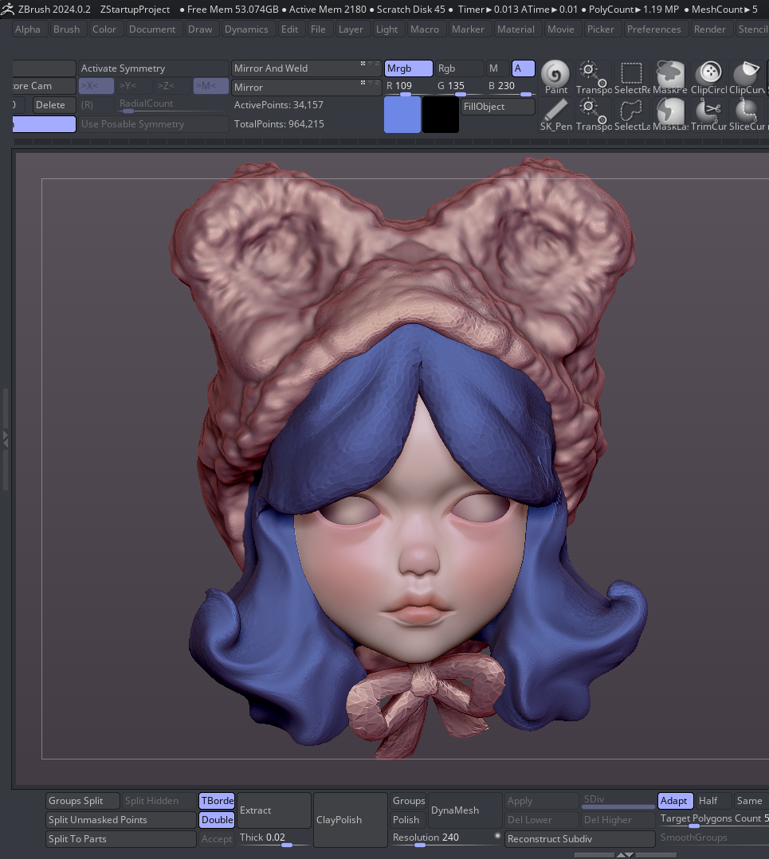The width and height of the screenshot is (769, 859).
Task: Choose the SelectLasso tool icon
Action: pos(632,113)
